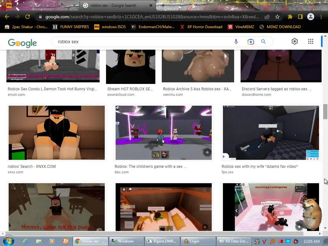Click the red V tray icon
The image size is (328, 246).
click(264, 242)
